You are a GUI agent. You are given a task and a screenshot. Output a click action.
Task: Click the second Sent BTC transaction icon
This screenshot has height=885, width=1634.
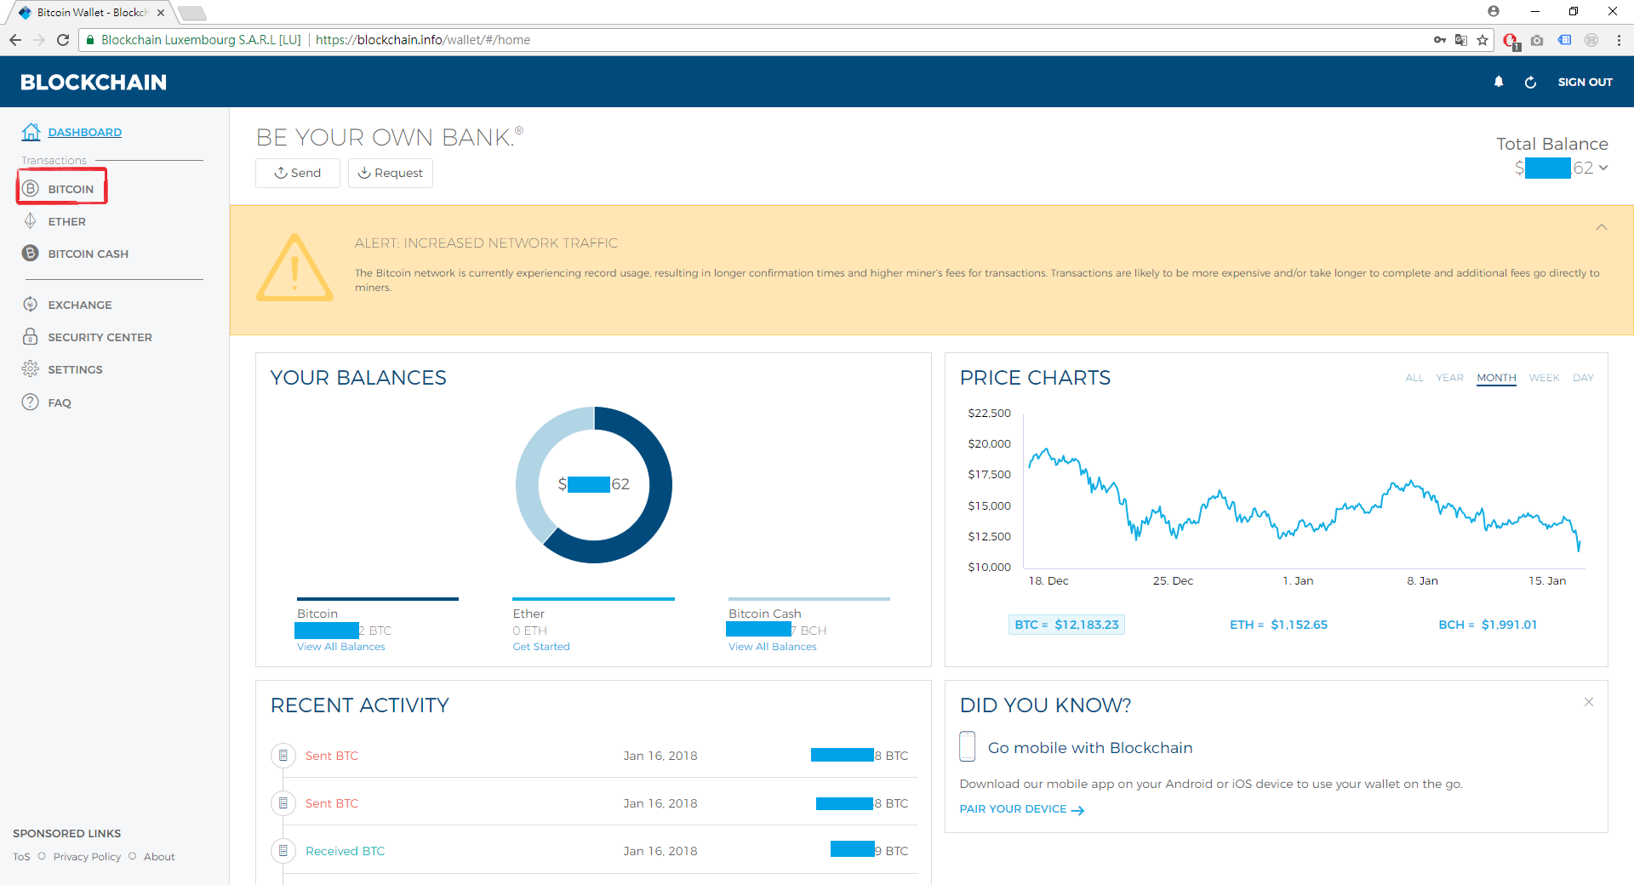tap(283, 803)
